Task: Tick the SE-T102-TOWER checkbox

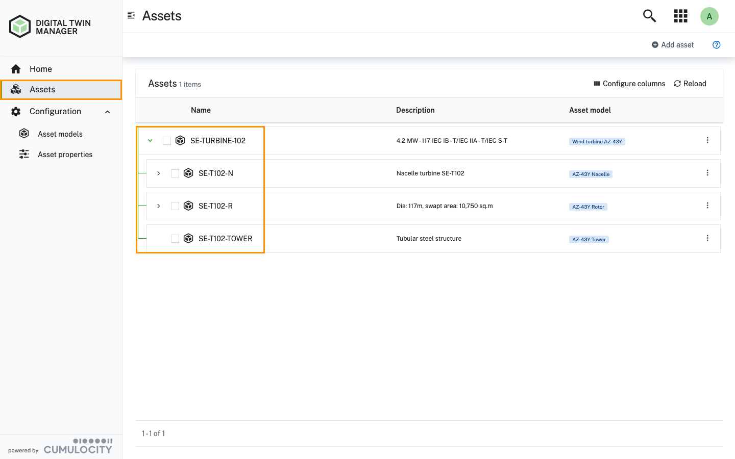Action: pyautogui.click(x=175, y=239)
